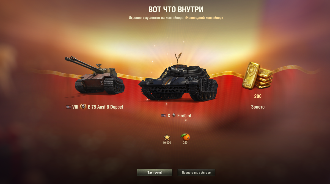The height and width of the screenshot is (184, 330).
Task: Click the 200 gold amount text
Action: 258,97
